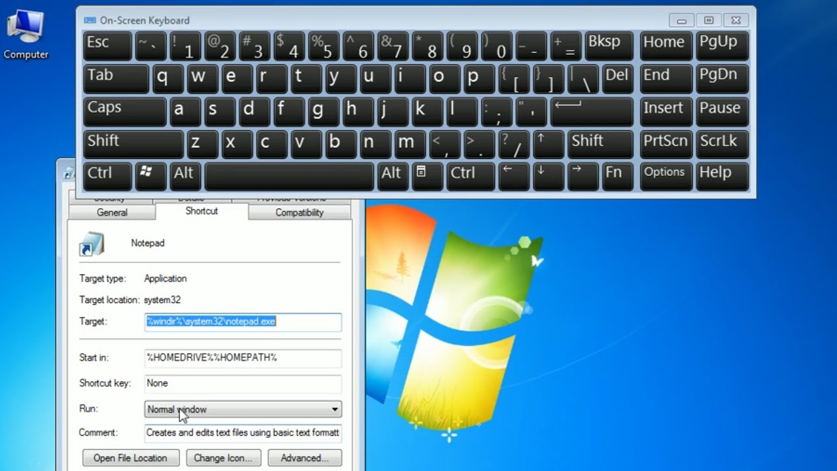Tap the right arrow key
This screenshot has height=471, width=837.
click(x=582, y=177)
